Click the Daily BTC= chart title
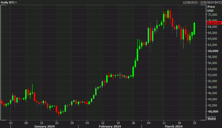 click(9, 2)
